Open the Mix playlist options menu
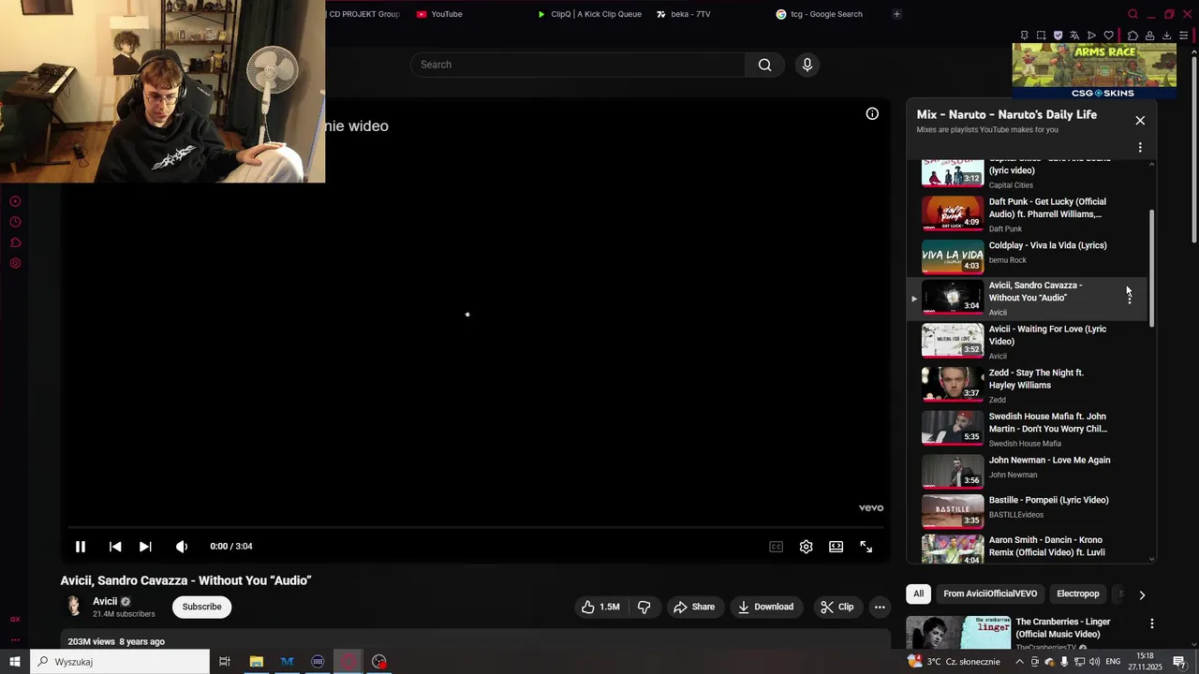The width and height of the screenshot is (1199, 674). [1140, 147]
